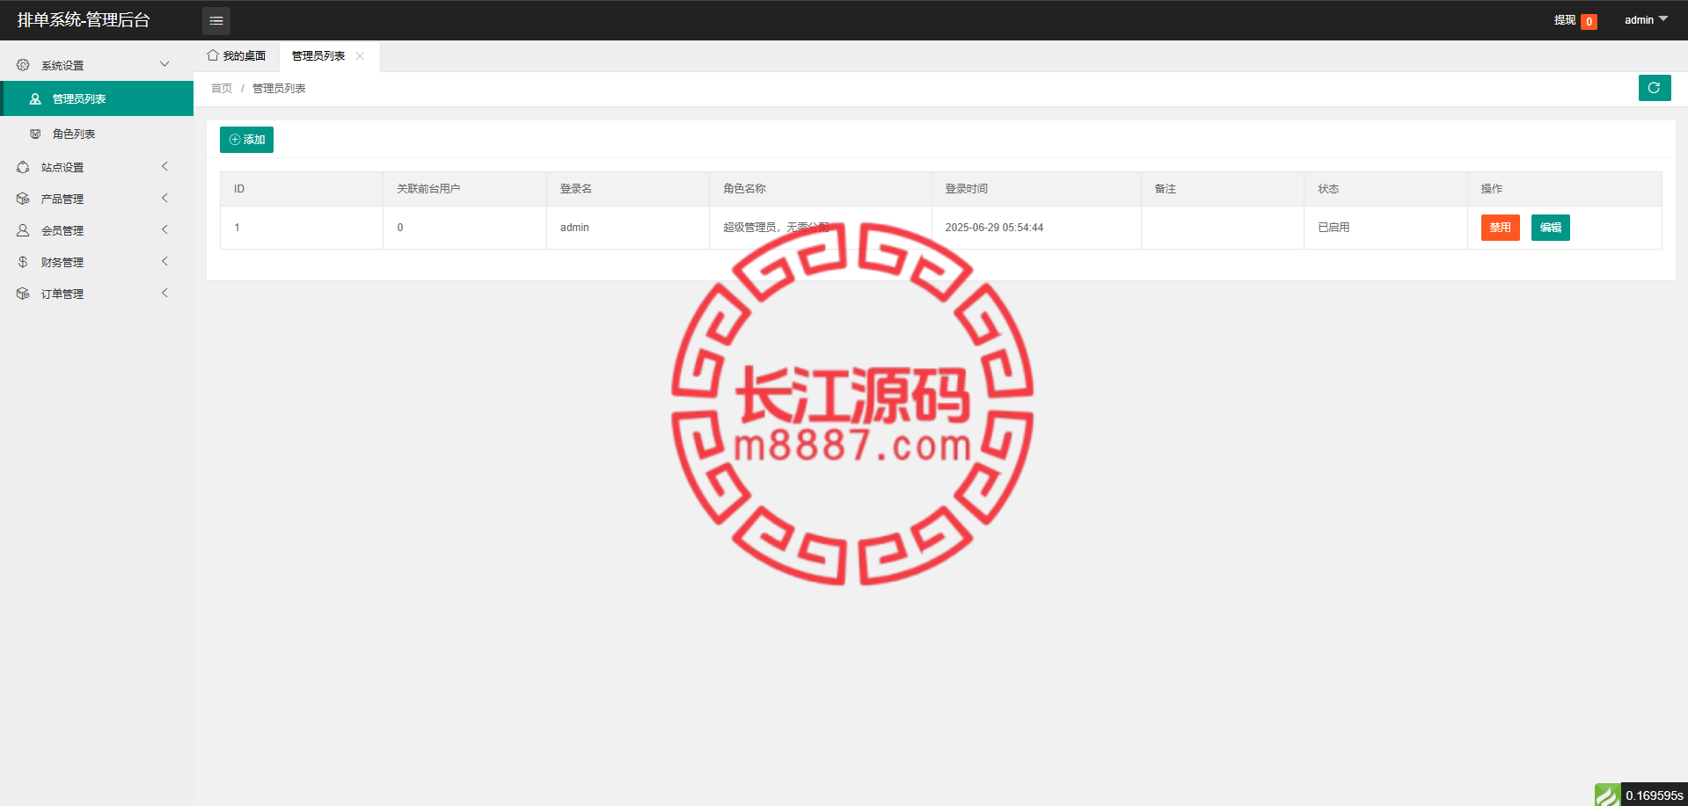Switch to 我的桌面 tab
The width and height of the screenshot is (1688, 806).
tap(237, 56)
